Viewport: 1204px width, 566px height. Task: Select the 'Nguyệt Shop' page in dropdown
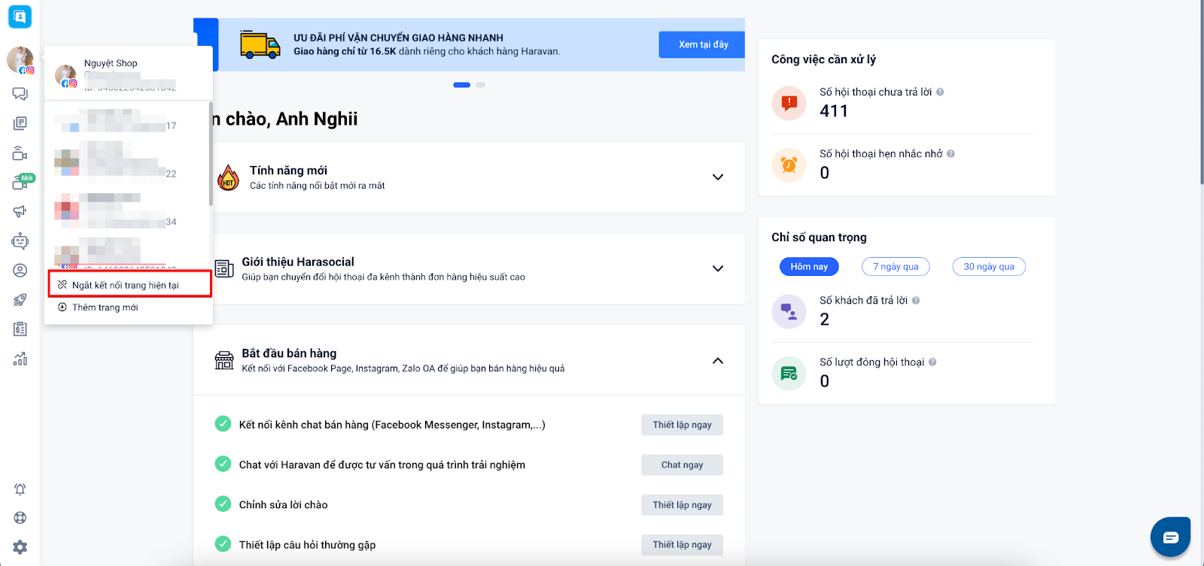(127, 74)
